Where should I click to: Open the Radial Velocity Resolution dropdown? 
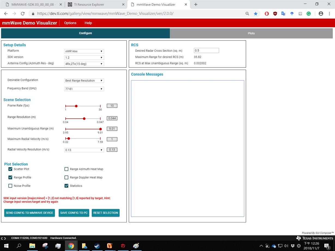point(84,150)
